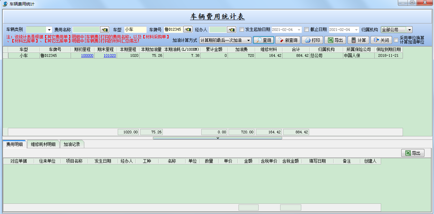This screenshot has height=214, width=434.
Task: Open the 期初里程 link 100000
Action: click(x=87, y=56)
